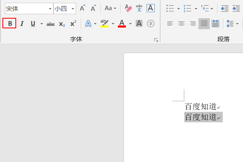Apply Text Effects blue A icon
The image size is (243, 162).
coord(88,24)
